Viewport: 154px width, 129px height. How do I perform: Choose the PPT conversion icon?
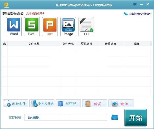pos(50,27)
